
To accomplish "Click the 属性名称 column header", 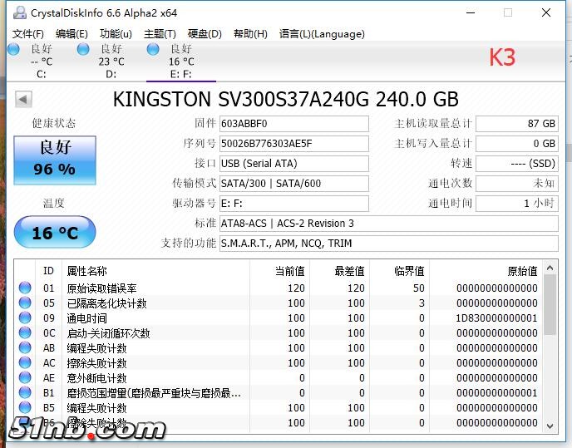I will [86, 271].
